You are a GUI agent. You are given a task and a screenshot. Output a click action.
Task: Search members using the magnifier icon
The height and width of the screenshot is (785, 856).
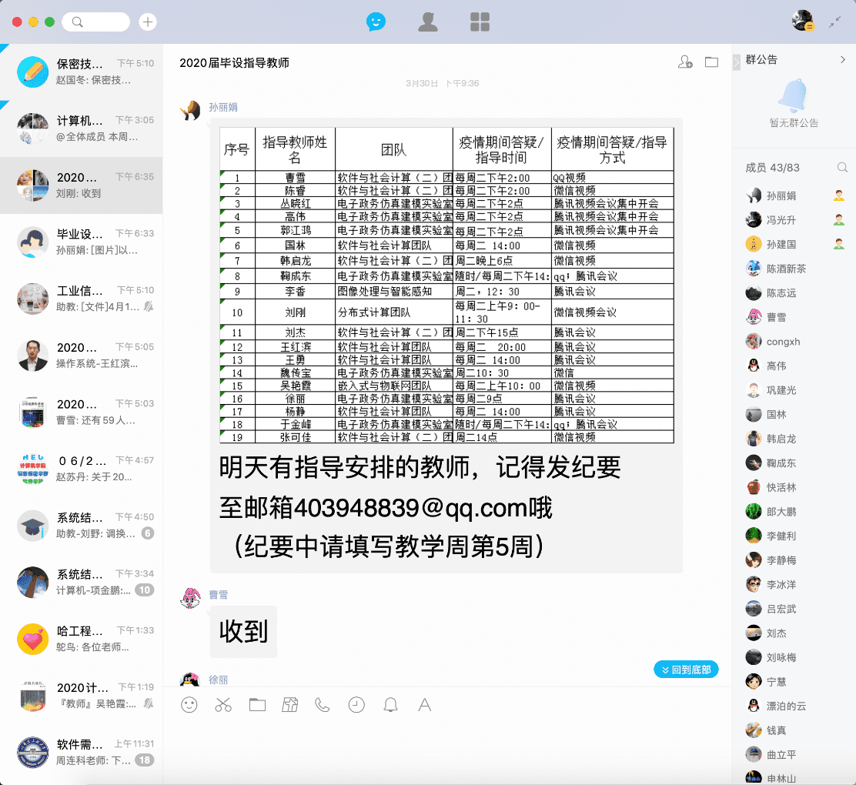click(x=842, y=168)
